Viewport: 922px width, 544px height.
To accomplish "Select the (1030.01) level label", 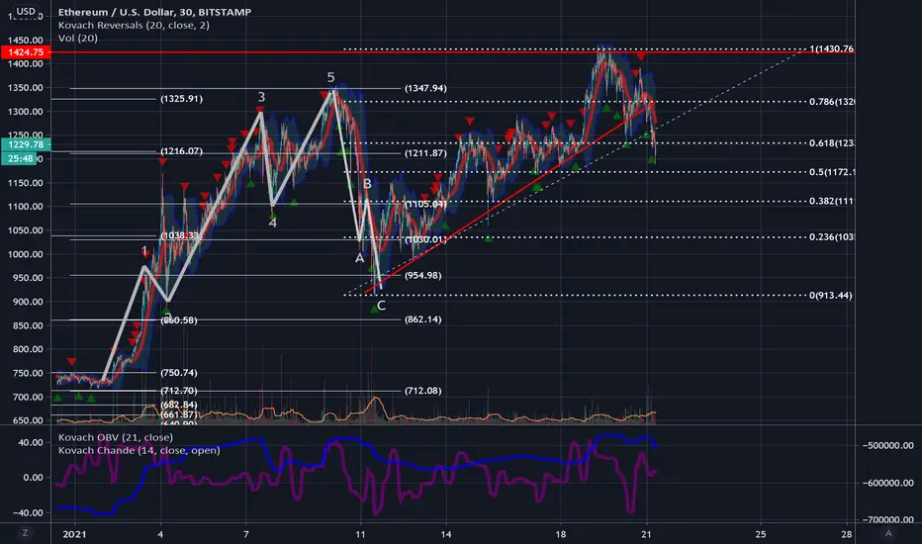I will (425, 239).
